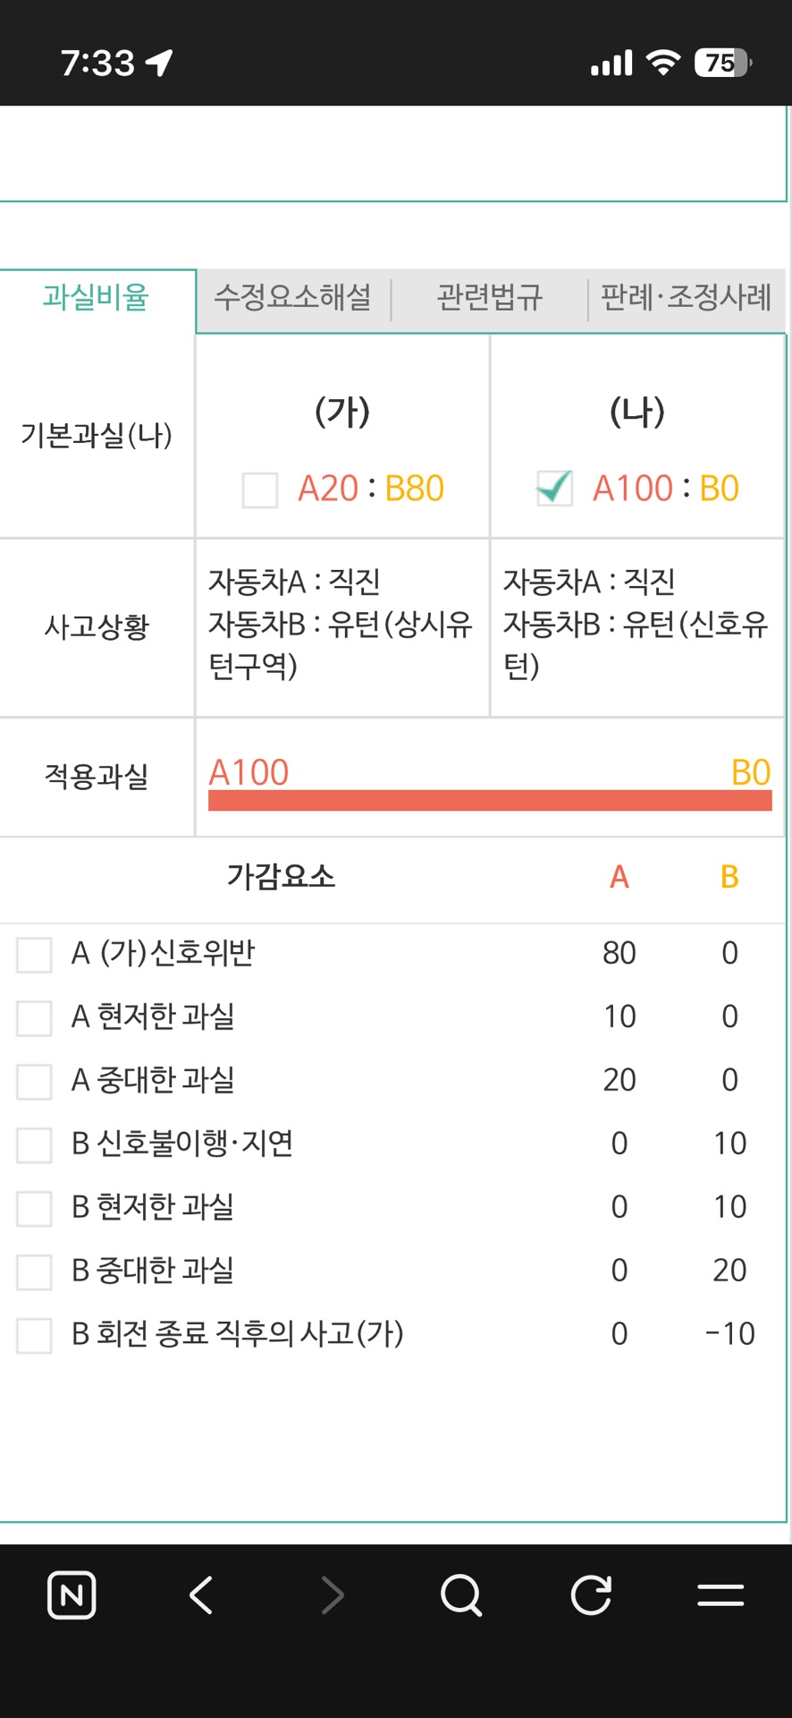Switch to the 수정요소해설 tab

click(x=293, y=297)
